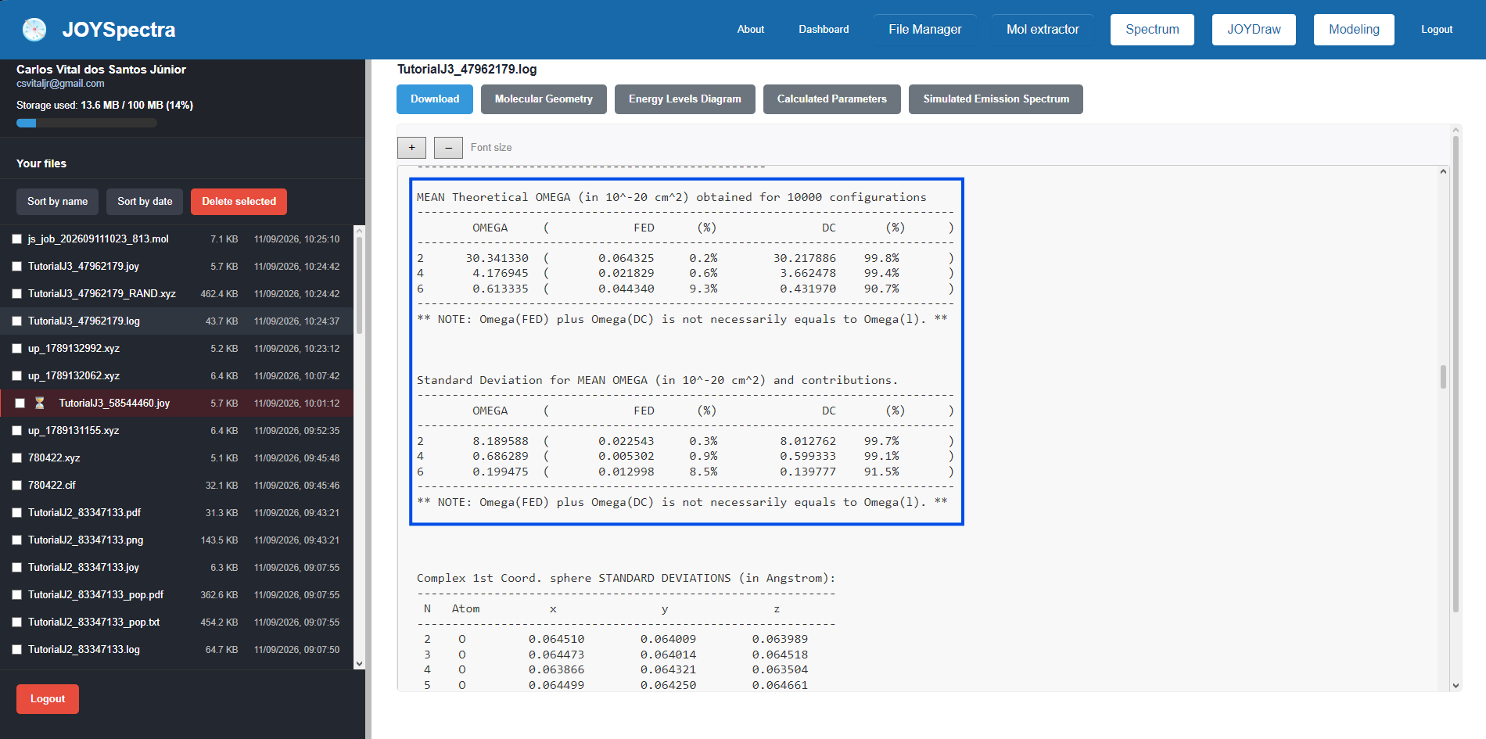Go to the Dashboard
The image size is (1486, 739).
click(824, 30)
